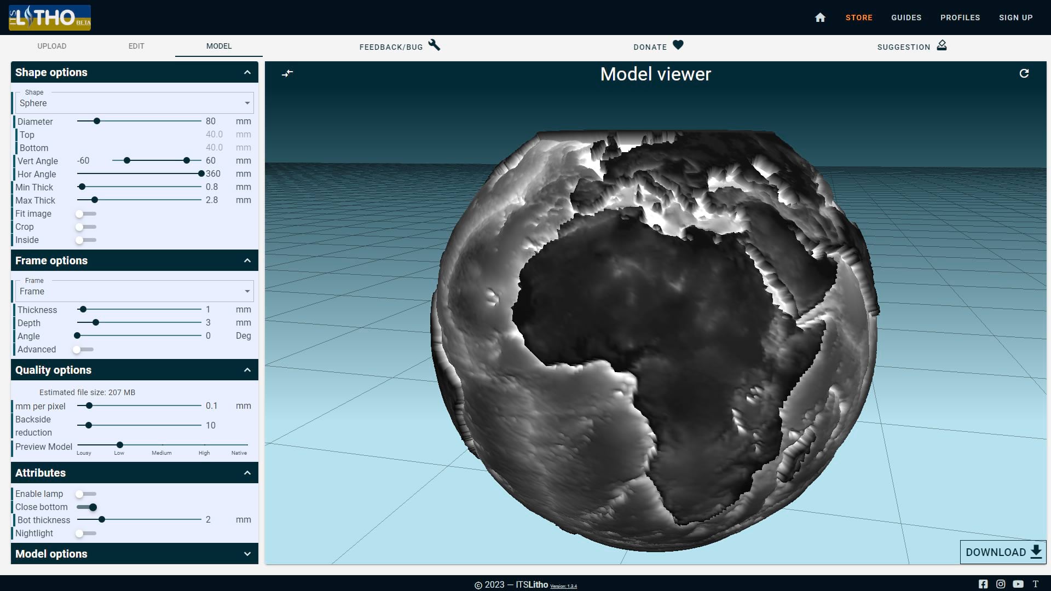
Task: Collapse the Quality options section
Action: (x=247, y=370)
